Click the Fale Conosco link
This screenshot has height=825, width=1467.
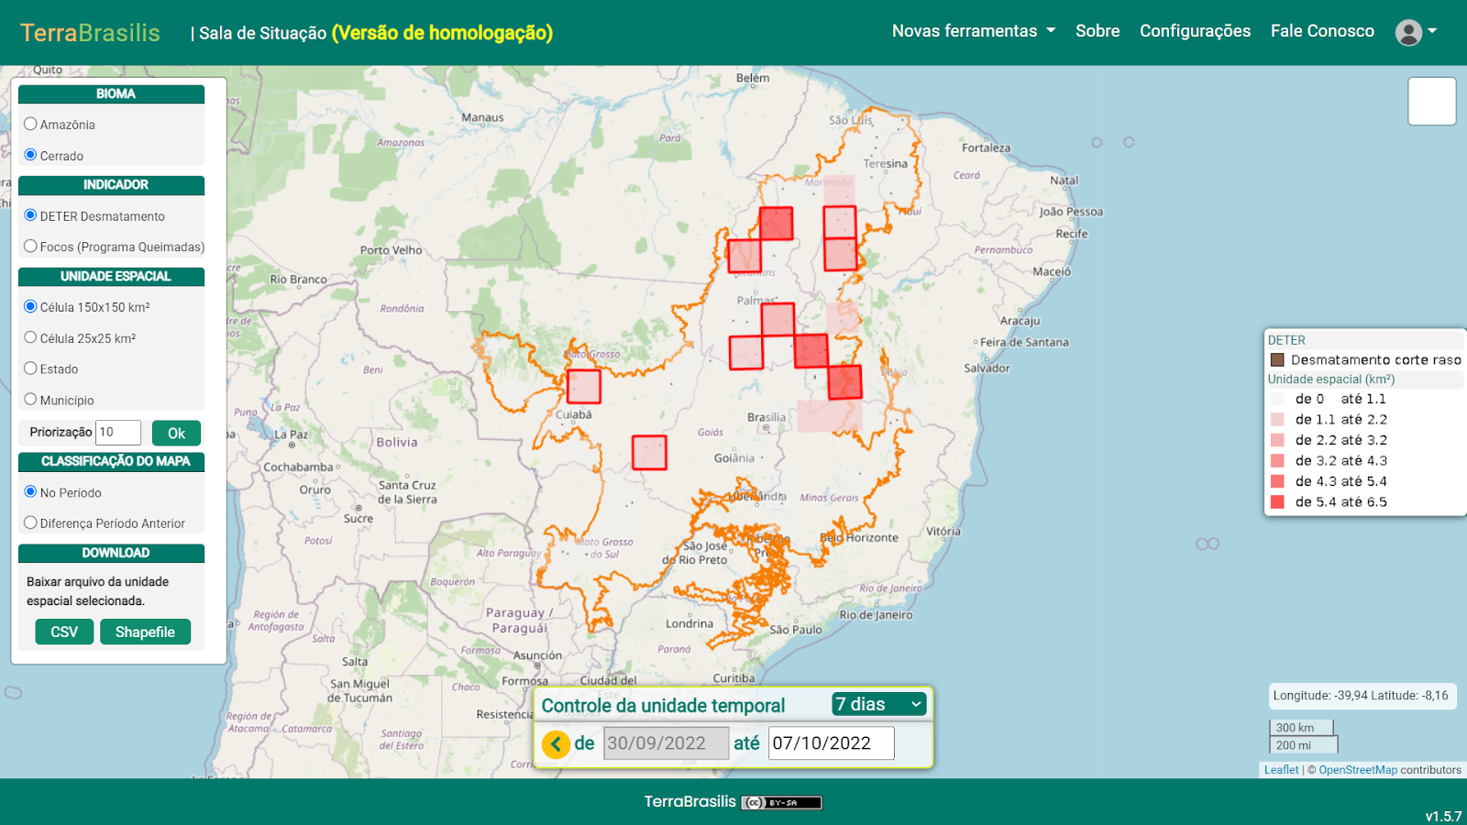point(1322,31)
